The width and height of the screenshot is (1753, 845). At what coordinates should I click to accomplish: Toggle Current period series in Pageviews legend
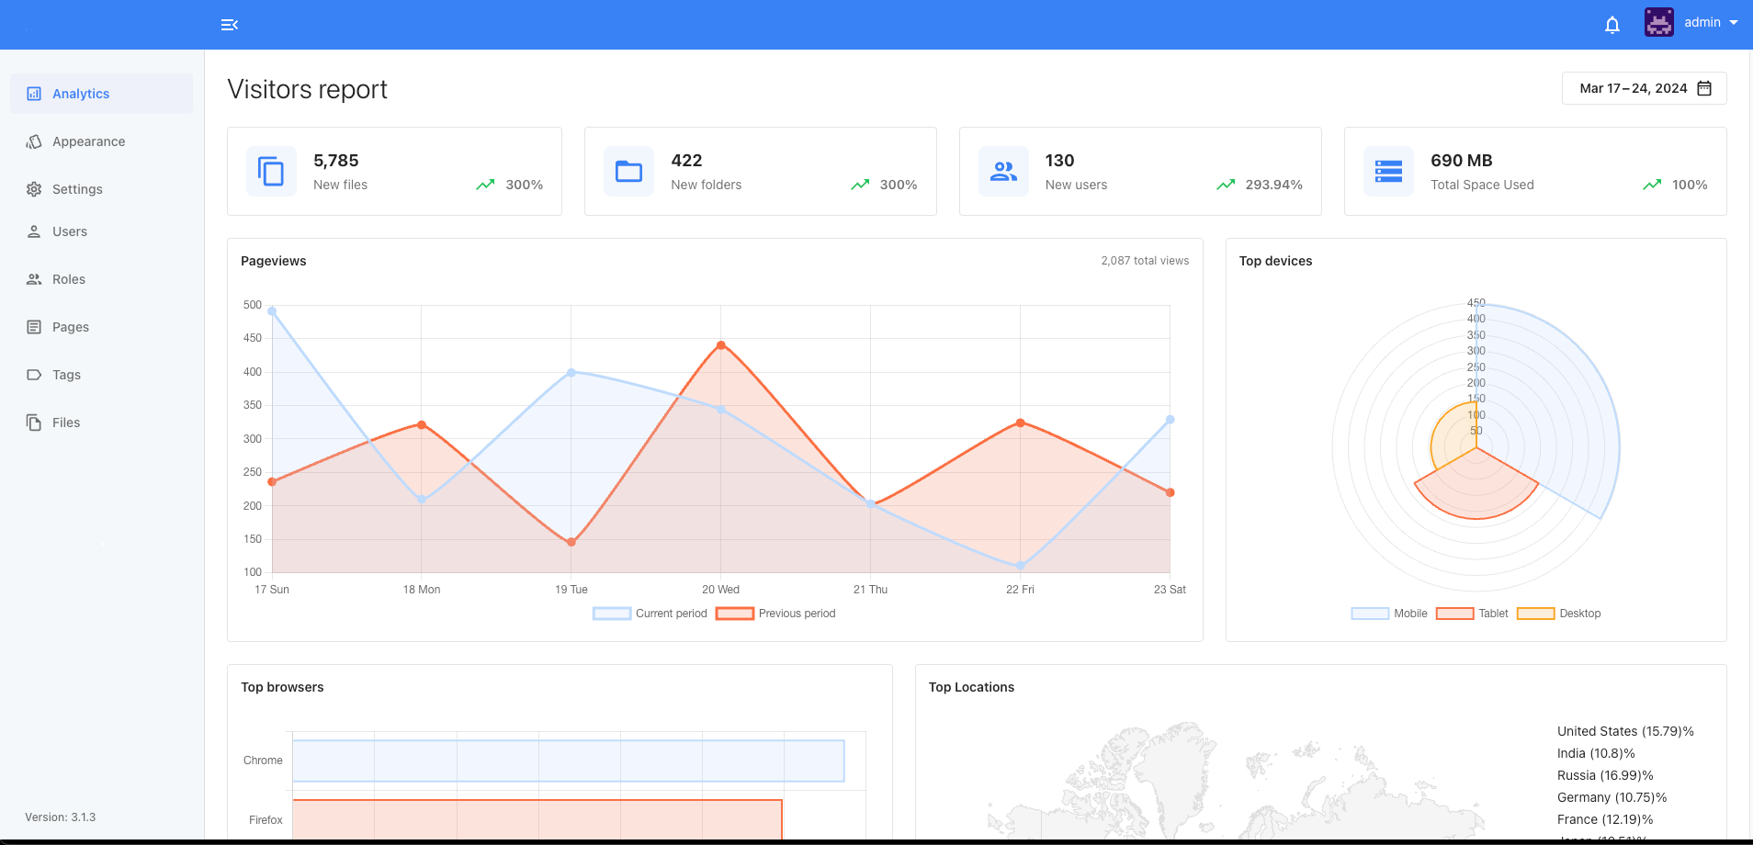(650, 614)
